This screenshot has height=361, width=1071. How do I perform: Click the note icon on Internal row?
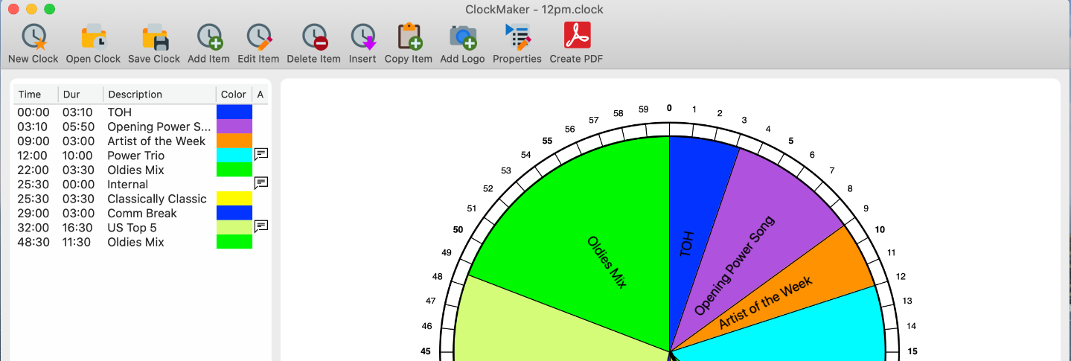[x=261, y=182]
